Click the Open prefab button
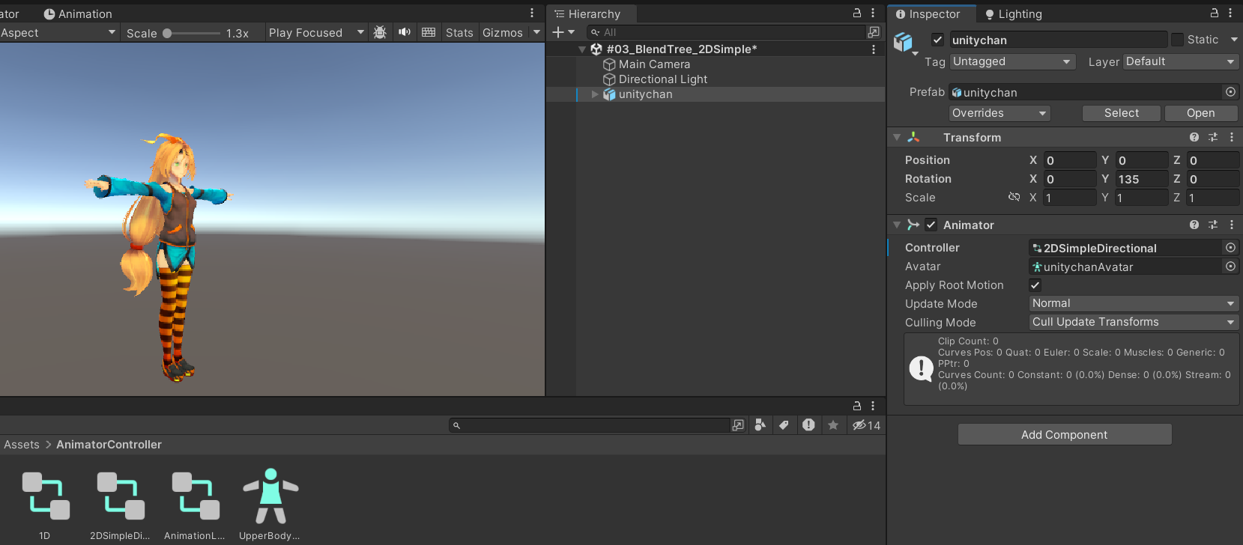 pos(1201,113)
